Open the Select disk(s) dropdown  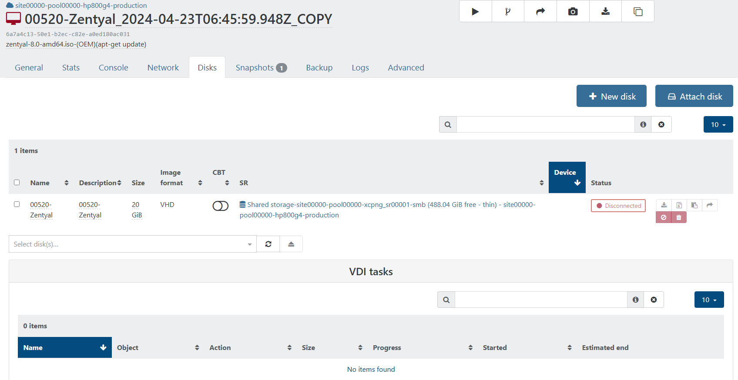(132, 244)
